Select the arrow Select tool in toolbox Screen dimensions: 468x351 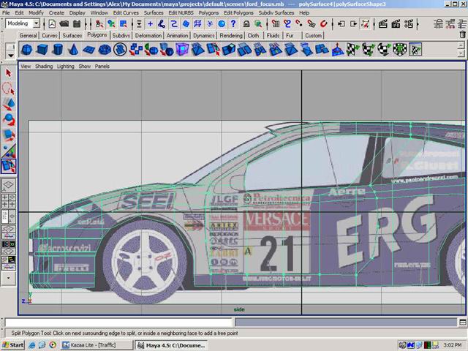click(9, 72)
